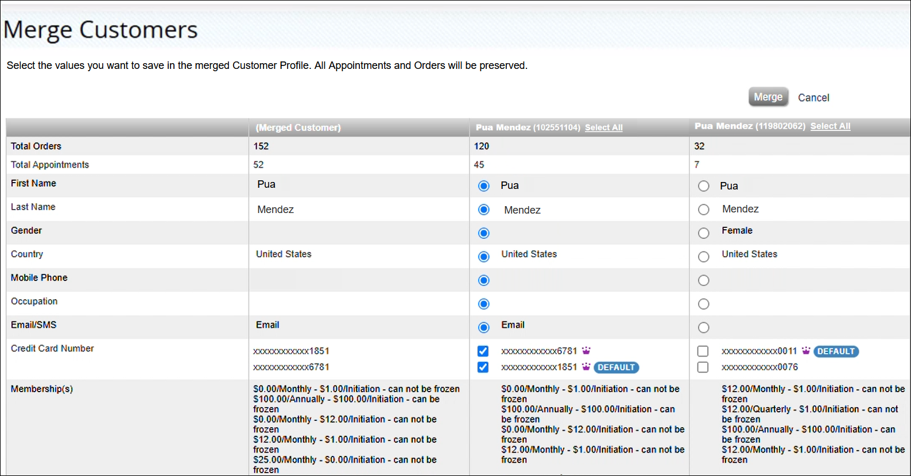Choose Last Name Mendez from customer 102551104

tap(484, 210)
